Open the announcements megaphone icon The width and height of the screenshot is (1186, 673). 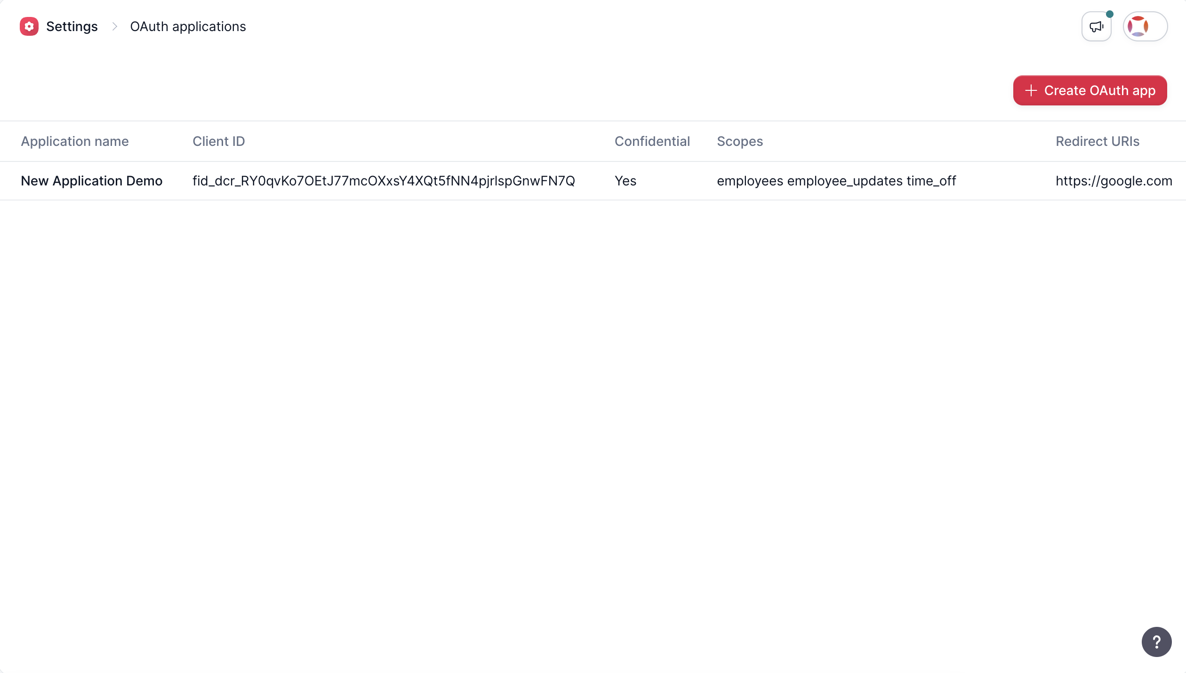1097,26
